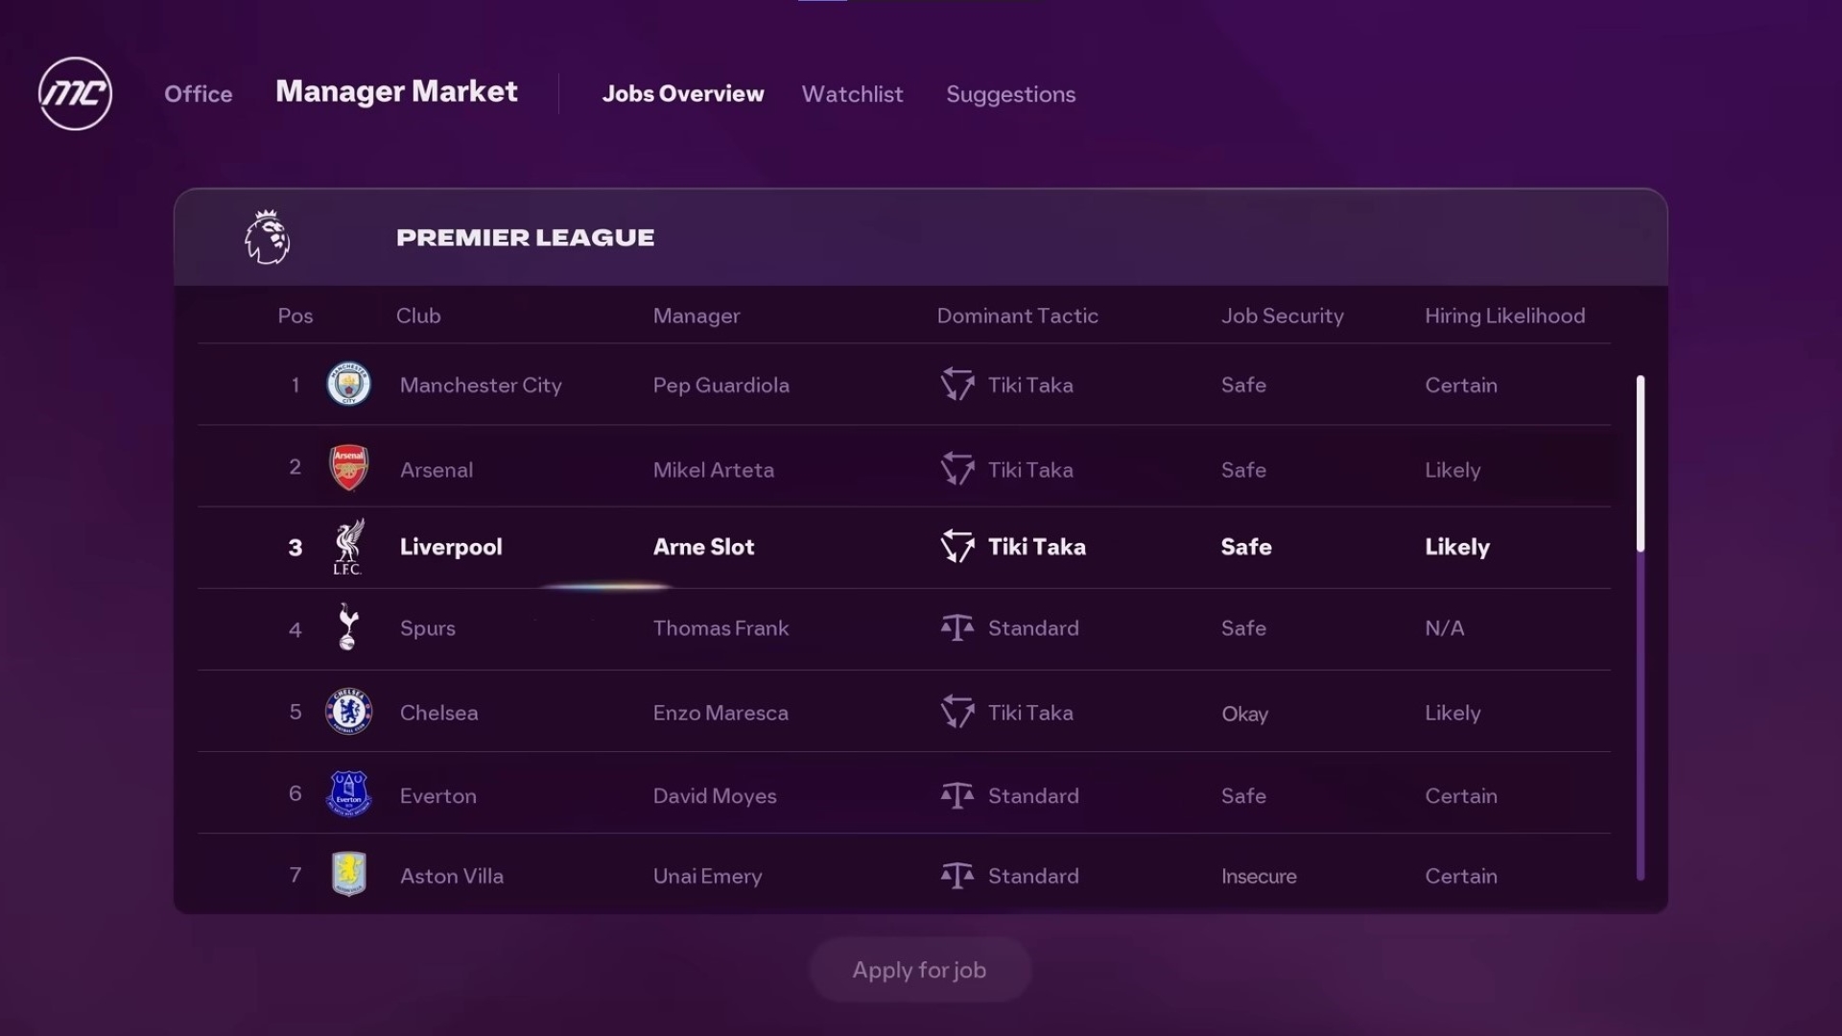Click Tiki Taka icon in Manchester City row
This screenshot has width=1842, height=1036.
[x=956, y=385]
